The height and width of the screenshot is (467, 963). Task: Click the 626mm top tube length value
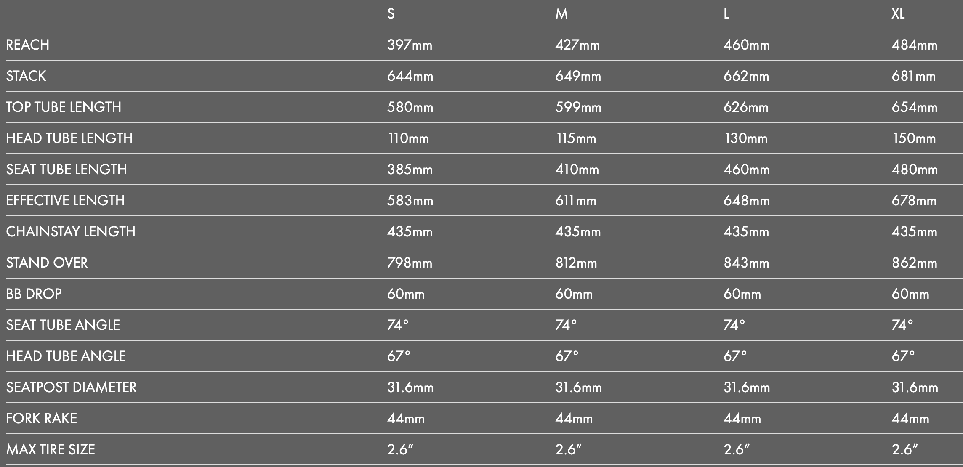point(746,107)
